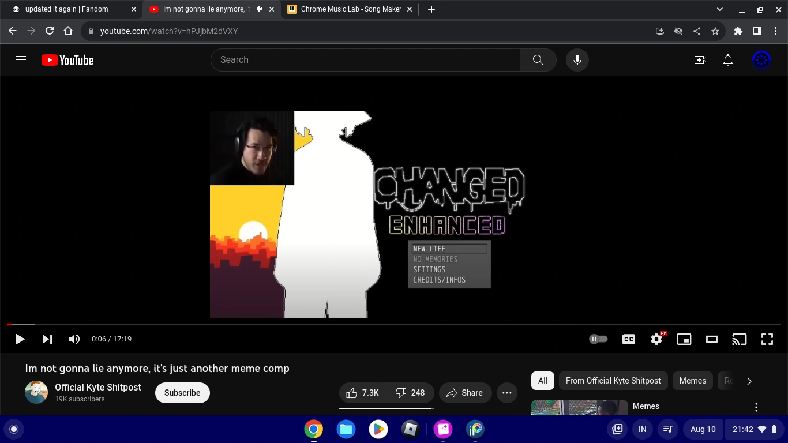The image size is (788, 443).
Task: Select the Memes filter chip
Action: (692, 381)
